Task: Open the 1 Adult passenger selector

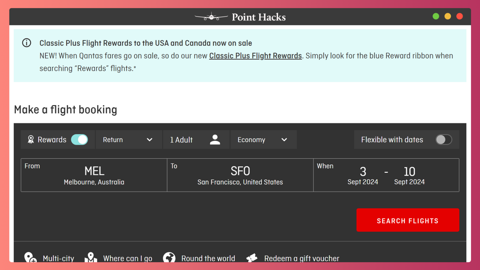Action: [x=196, y=140]
